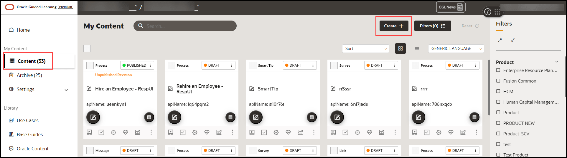The image size is (567, 158).
Task: Rename icon beside Hire an Employee title
Action: point(89,89)
